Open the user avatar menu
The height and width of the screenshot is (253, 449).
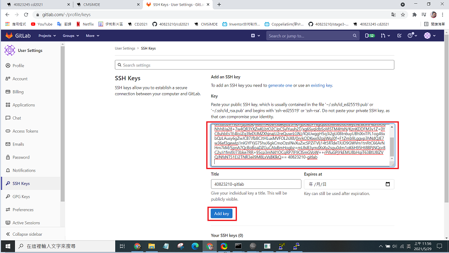[430, 36]
